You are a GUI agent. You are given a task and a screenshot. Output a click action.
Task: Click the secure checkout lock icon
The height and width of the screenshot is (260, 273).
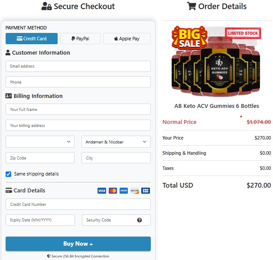click(46, 6)
